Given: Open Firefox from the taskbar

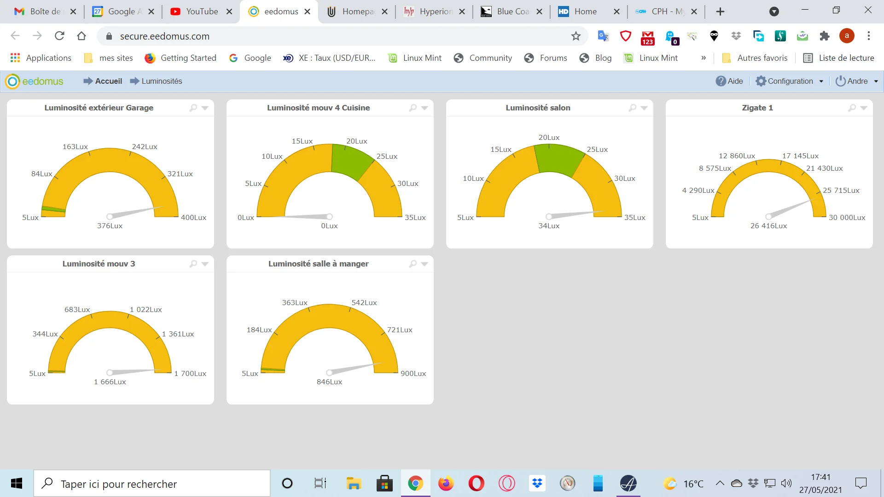Looking at the screenshot, I should 445,484.
